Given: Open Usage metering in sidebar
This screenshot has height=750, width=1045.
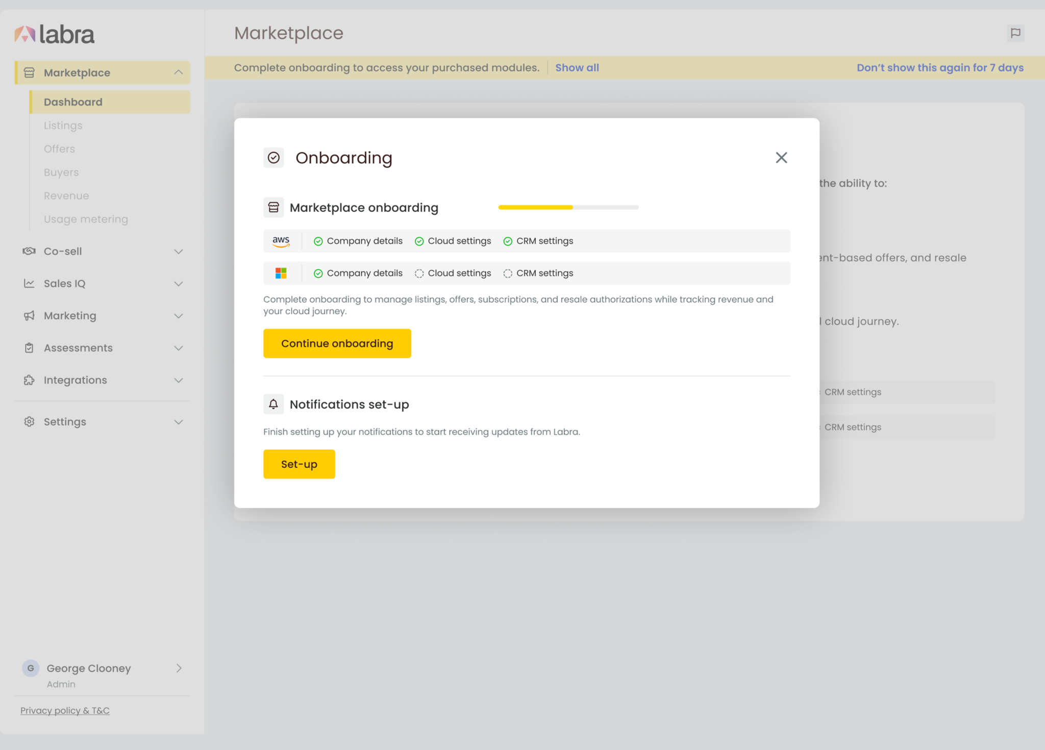Looking at the screenshot, I should tap(86, 219).
